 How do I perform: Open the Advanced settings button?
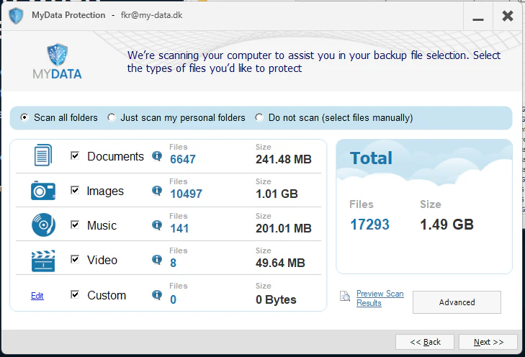coord(457,302)
